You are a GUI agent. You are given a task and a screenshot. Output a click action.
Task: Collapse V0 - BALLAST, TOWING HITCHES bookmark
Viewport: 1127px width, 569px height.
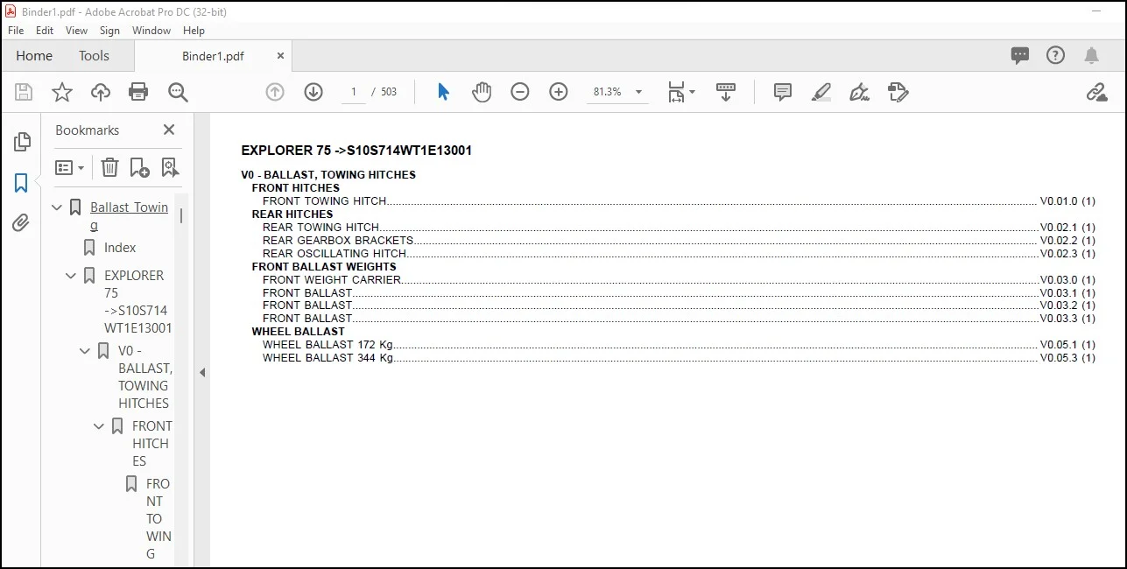(x=85, y=351)
